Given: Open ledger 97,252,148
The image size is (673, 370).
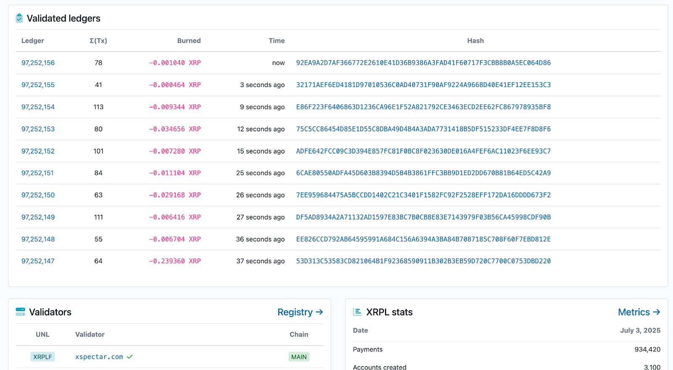Looking at the screenshot, I should (38, 239).
